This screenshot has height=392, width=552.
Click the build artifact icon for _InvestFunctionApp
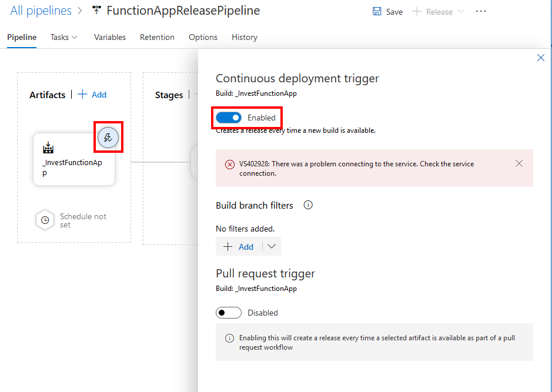[49, 149]
